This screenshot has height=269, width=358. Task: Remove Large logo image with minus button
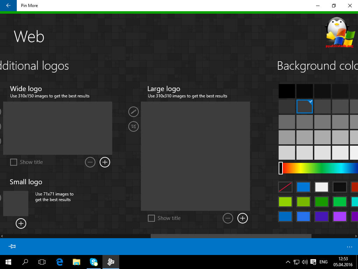point(228,218)
